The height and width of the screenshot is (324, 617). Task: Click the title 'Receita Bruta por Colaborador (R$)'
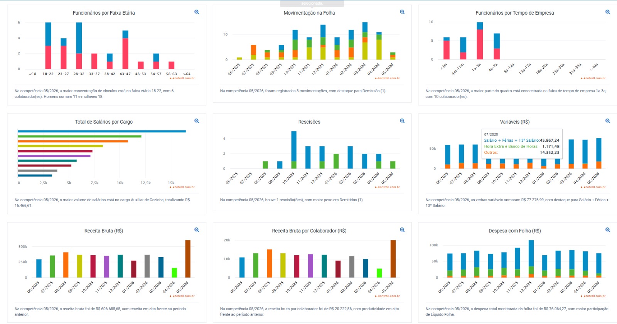point(309,231)
